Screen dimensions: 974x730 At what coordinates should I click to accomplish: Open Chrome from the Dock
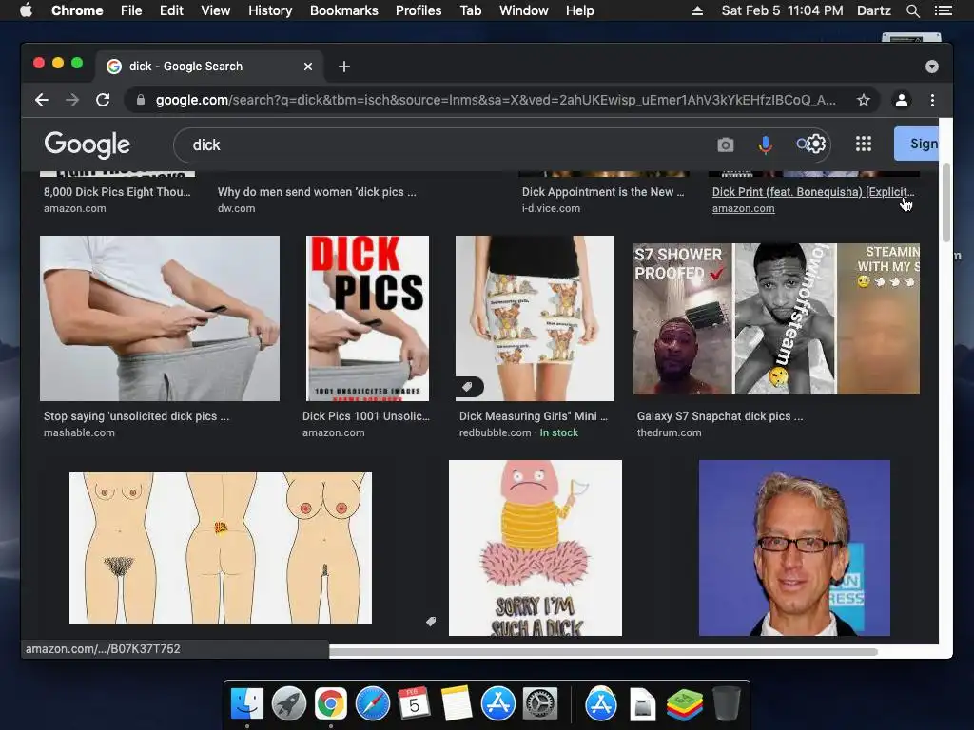pyautogui.click(x=330, y=704)
